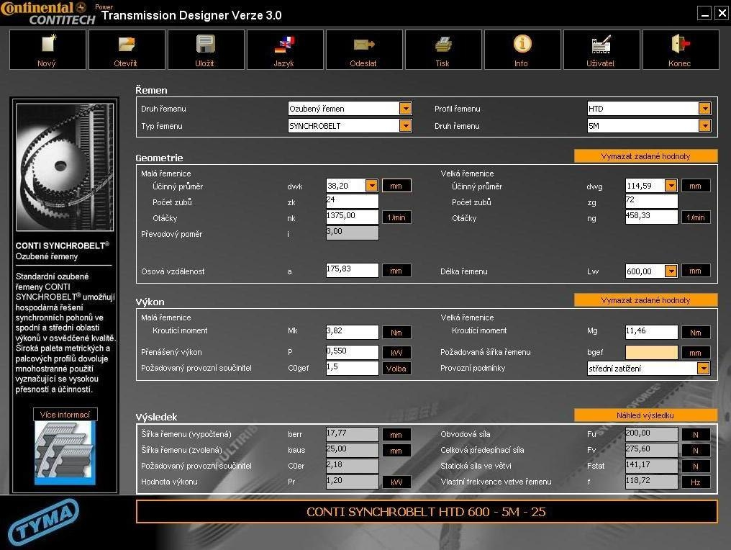Click the Mk torque field 3,82
Viewport: 731px width, 550px height.
click(x=353, y=332)
